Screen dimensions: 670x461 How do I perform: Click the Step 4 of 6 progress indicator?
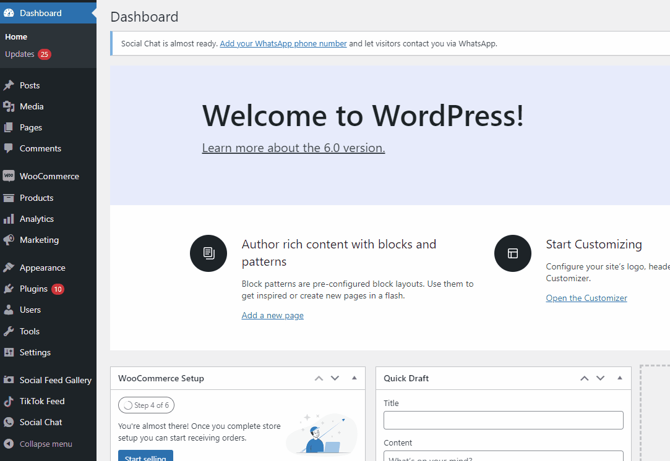coord(146,405)
